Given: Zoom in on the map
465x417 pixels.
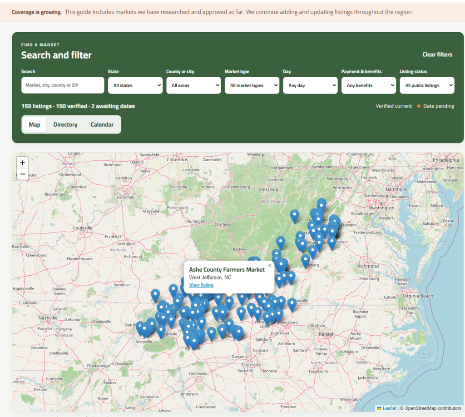Looking at the screenshot, I should 22,163.
